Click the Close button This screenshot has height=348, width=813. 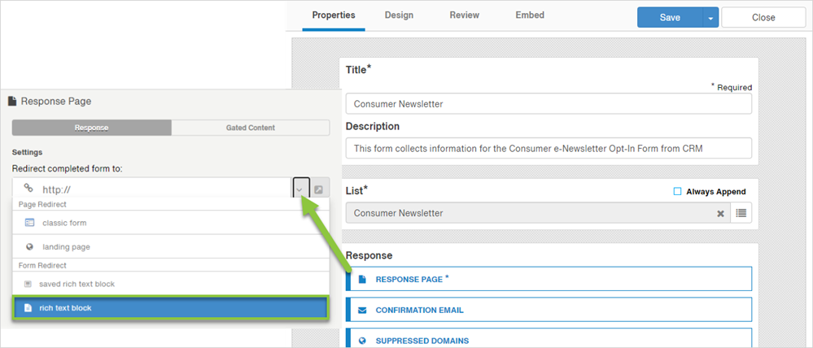[x=763, y=17]
